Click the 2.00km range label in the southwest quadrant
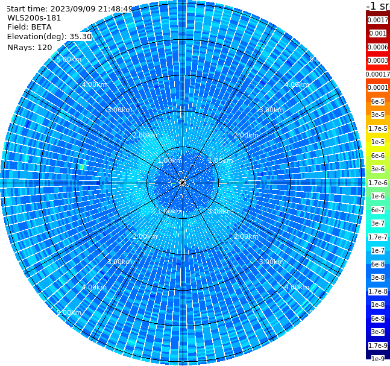Screen dimensions: 390x366 click(x=145, y=236)
